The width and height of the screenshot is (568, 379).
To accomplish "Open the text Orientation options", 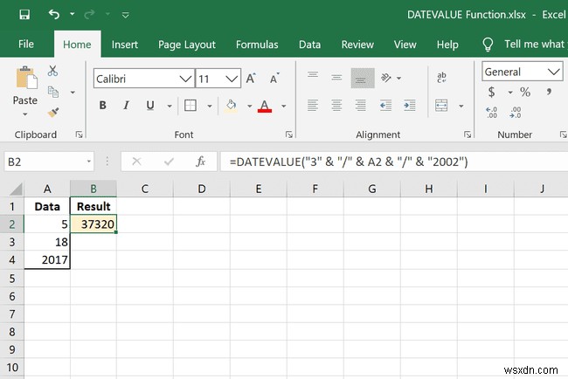I will point(391,78).
